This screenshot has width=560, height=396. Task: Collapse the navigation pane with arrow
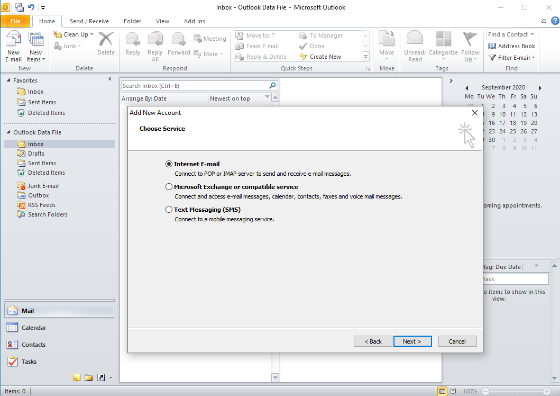109,79
